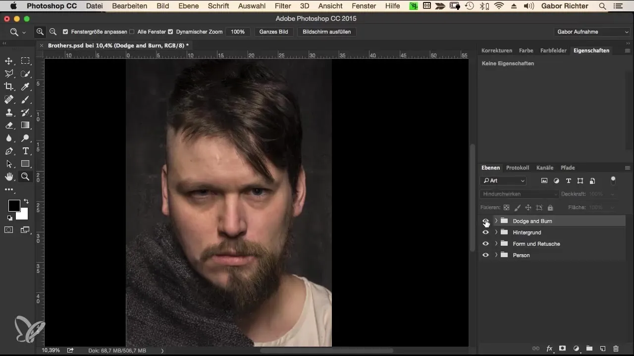
Task: Open the Art layer filter dropdown
Action: (x=504, y=181)
